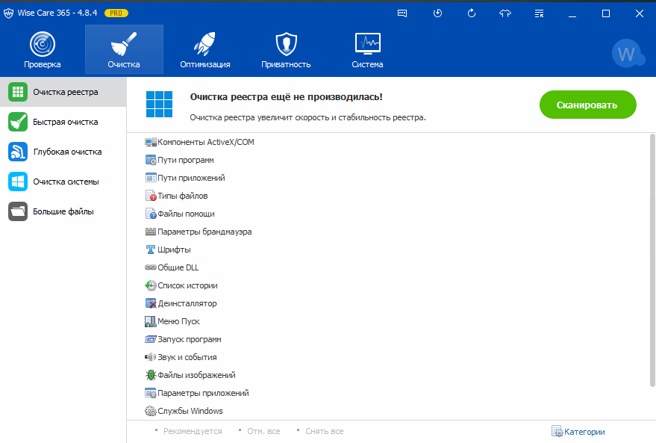Click the Деинсталлятор icon
Screen dimensions: 656x443
151,303
